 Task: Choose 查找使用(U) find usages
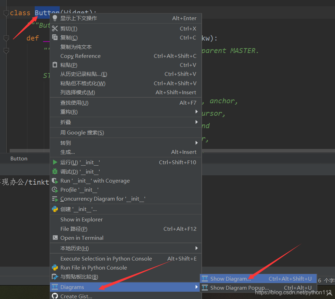click(x=126, y=103)
